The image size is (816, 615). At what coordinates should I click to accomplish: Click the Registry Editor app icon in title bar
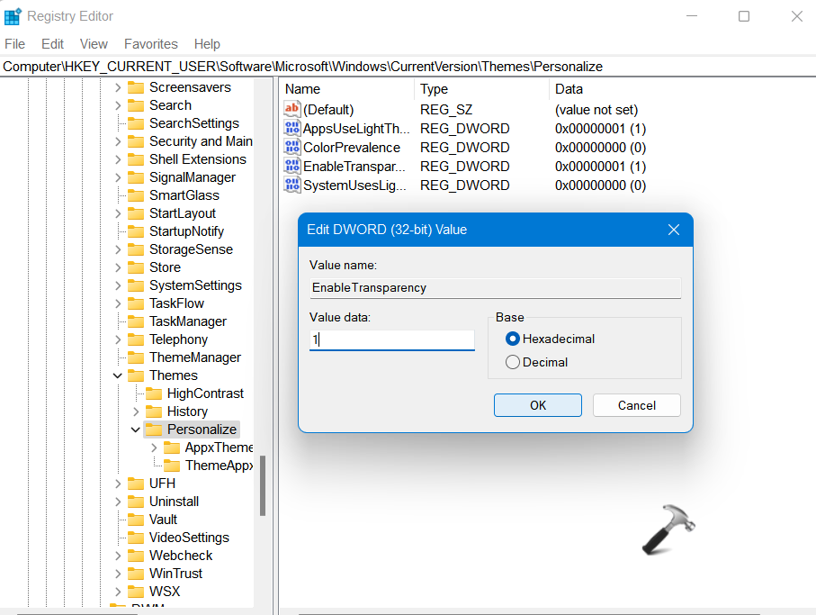[13, 16]
